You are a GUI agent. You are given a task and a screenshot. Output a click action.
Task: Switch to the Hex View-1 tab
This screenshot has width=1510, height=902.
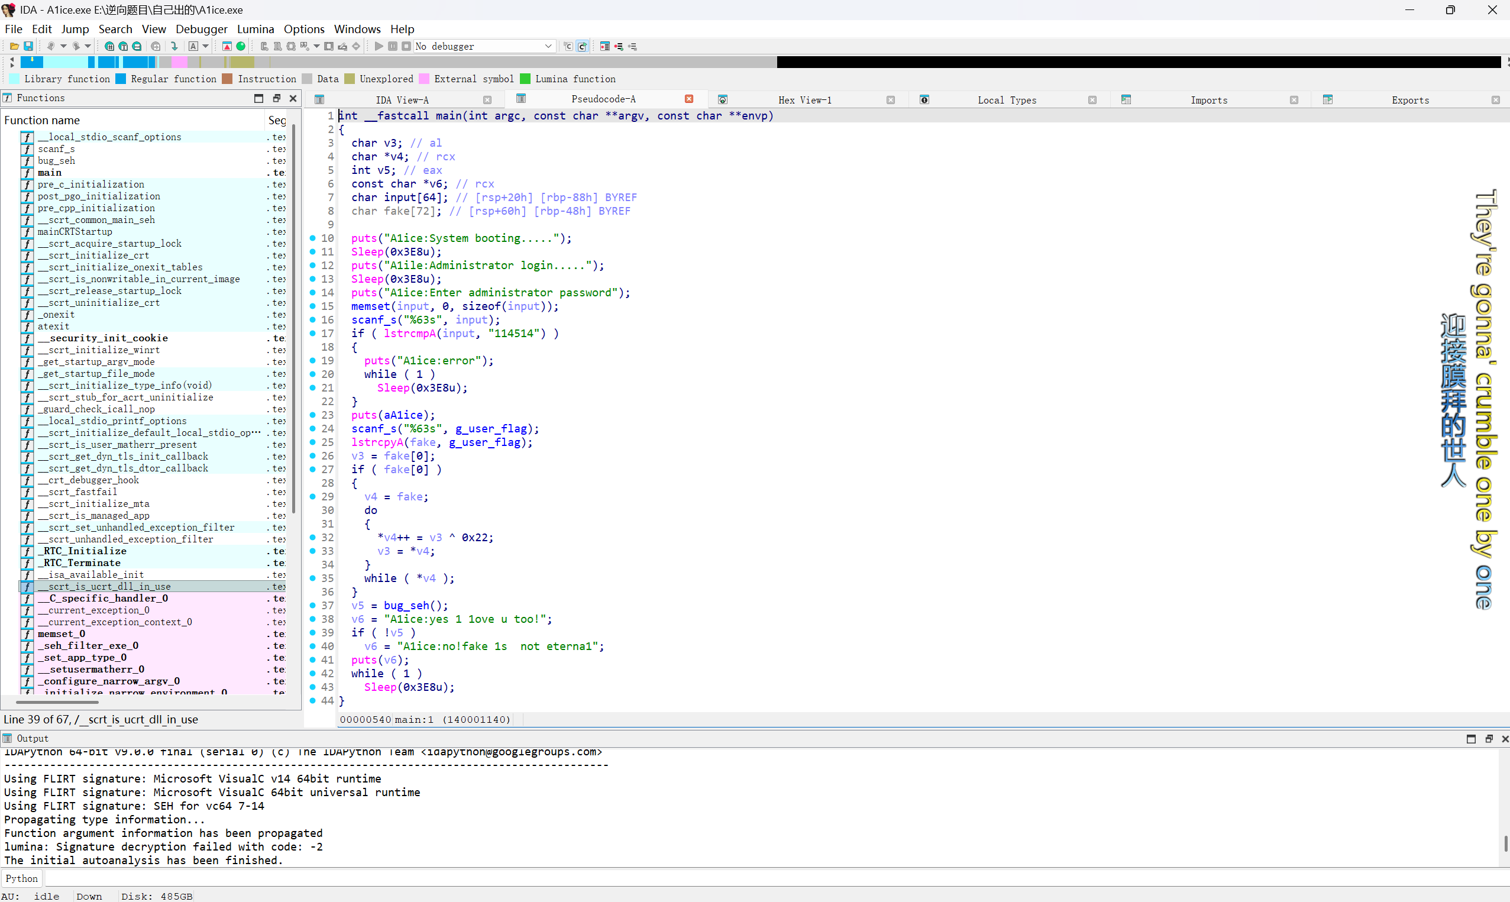coord(804,100)
